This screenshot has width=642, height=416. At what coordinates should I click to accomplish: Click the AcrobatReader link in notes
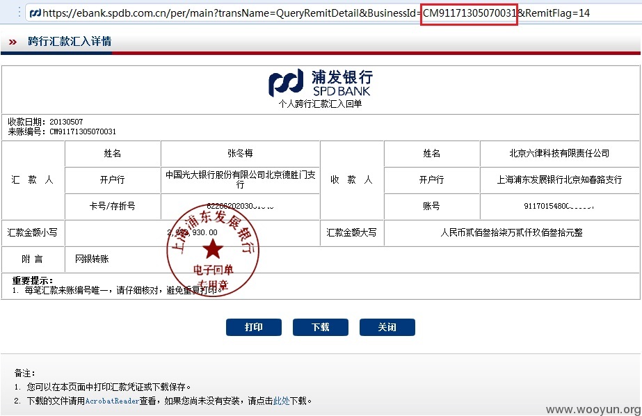tap(112, 401)
